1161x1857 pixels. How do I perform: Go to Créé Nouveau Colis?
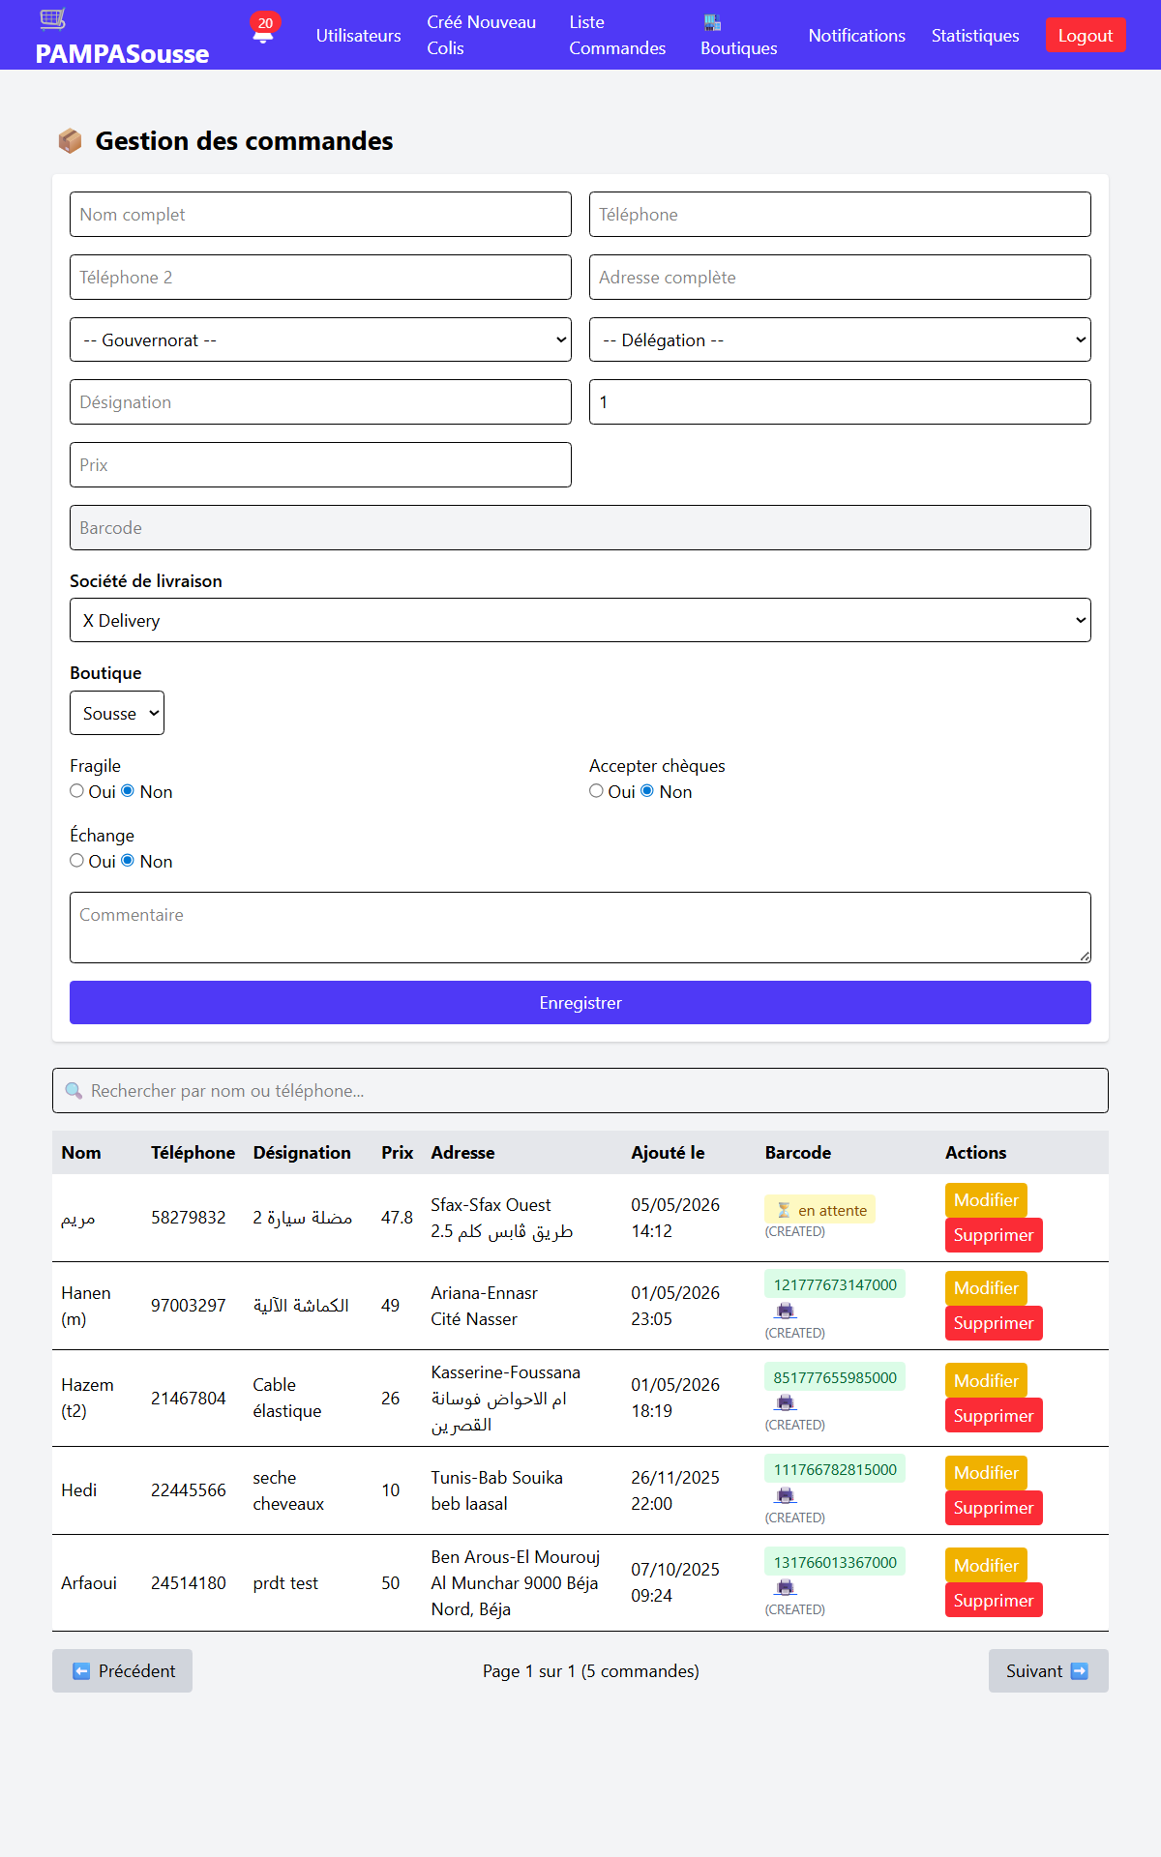pos(481,35)
